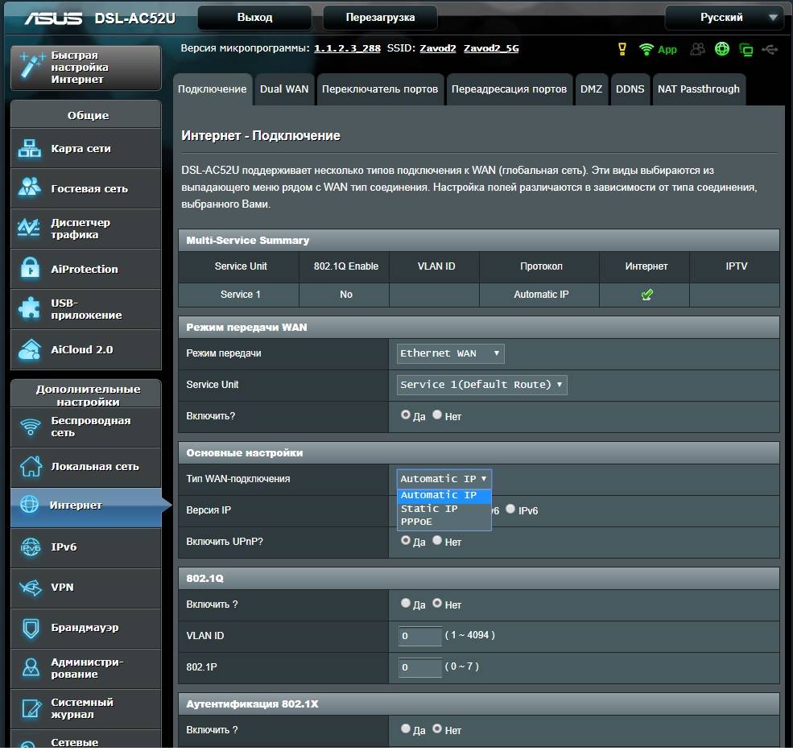Image resolution: width=793 pixels, height=751 pixels.
Task: Click the 802.1P input field
Action: click(x=419, y=667)
